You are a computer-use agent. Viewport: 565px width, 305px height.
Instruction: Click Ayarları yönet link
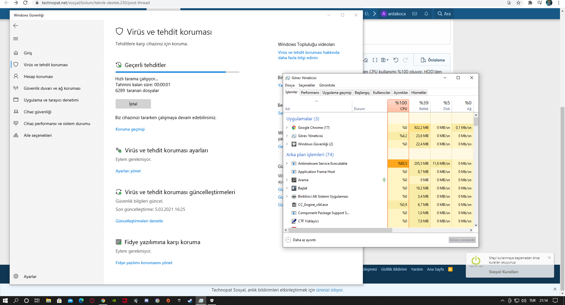pos(128,171)
